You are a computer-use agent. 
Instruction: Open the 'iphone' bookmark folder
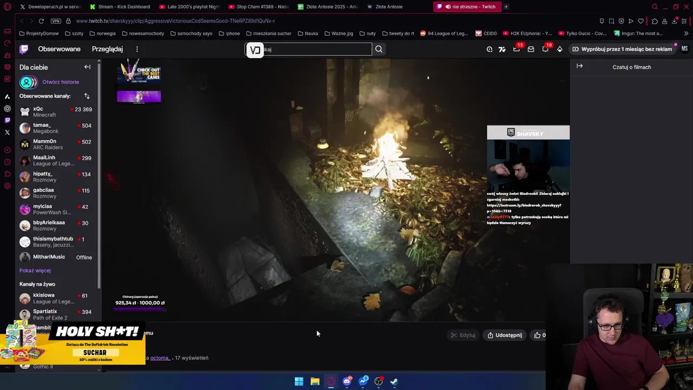(x=229, y=33)
